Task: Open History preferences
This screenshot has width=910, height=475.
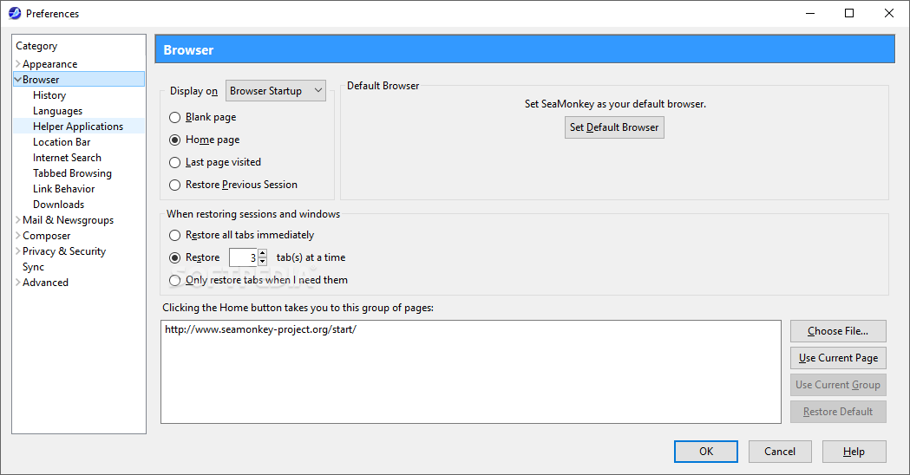Action: click(49, 95)
